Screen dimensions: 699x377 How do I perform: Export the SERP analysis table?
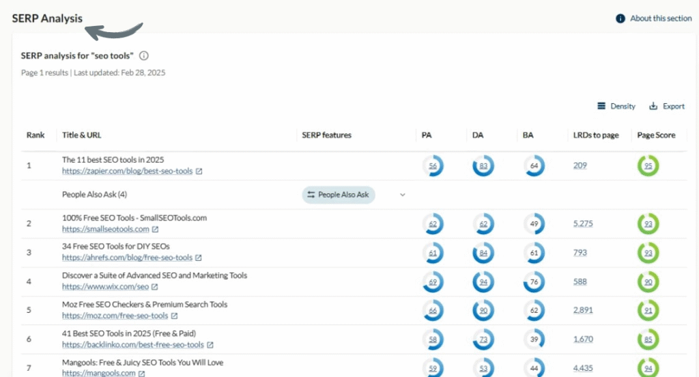click(x=667, y=106)
